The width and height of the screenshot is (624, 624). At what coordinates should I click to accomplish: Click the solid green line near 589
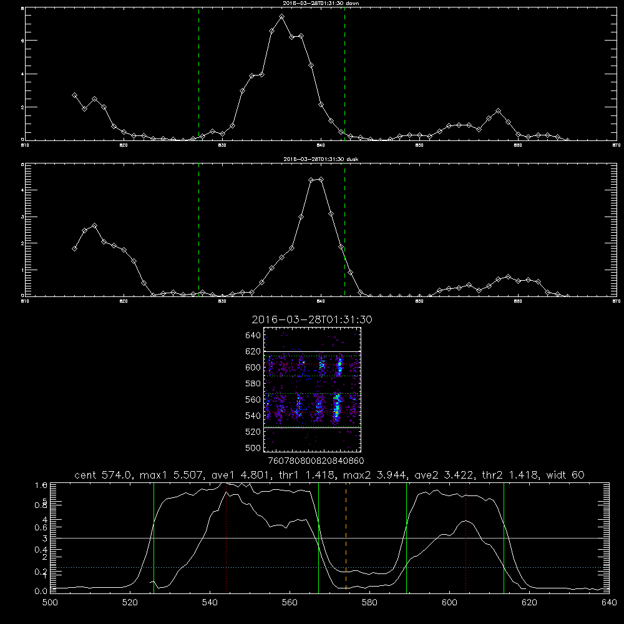click(406, 537)
